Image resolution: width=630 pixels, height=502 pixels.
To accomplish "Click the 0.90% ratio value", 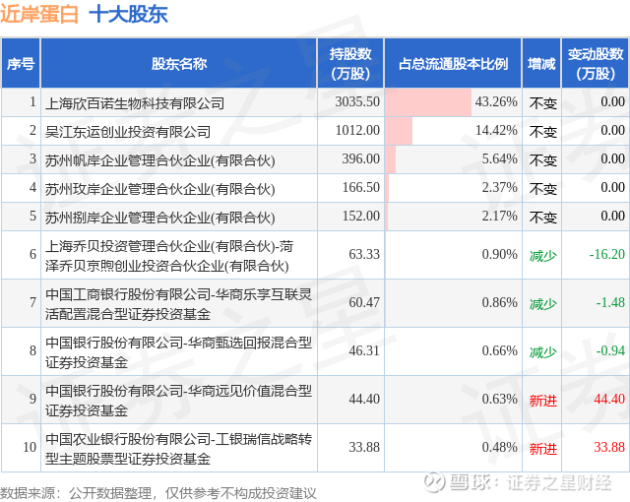I will (x=499, y=254).
